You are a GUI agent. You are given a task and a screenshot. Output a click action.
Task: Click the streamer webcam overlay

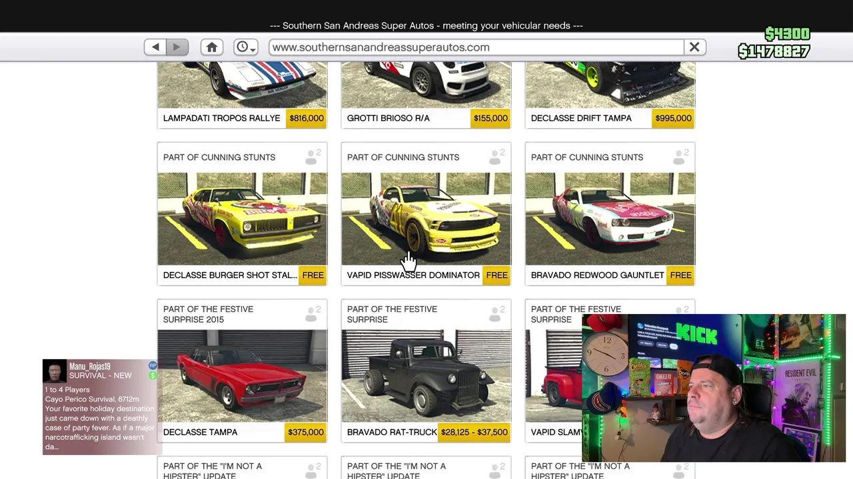click(x=714, y=388)
